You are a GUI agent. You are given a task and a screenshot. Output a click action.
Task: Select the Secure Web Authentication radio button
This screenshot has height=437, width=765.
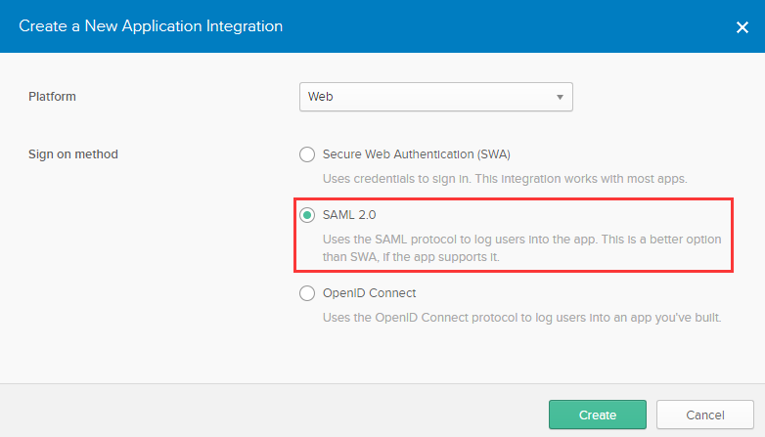(307, 154)
